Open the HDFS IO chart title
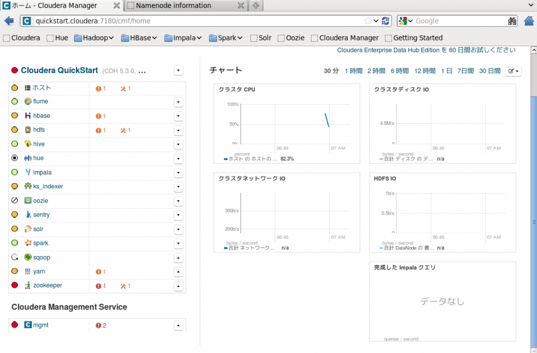Viewport: 537px width, 353px height. click(x=384, y=178)
